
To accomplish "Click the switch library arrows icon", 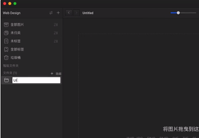I will 51,13.
